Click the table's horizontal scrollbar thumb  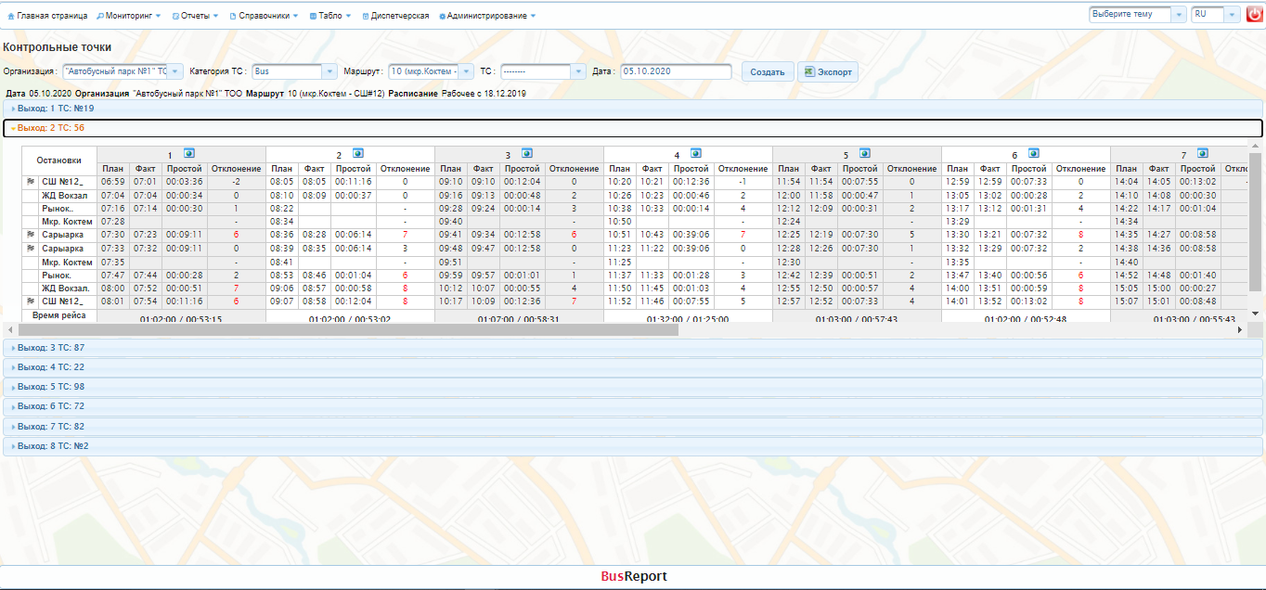click(348, 329)
